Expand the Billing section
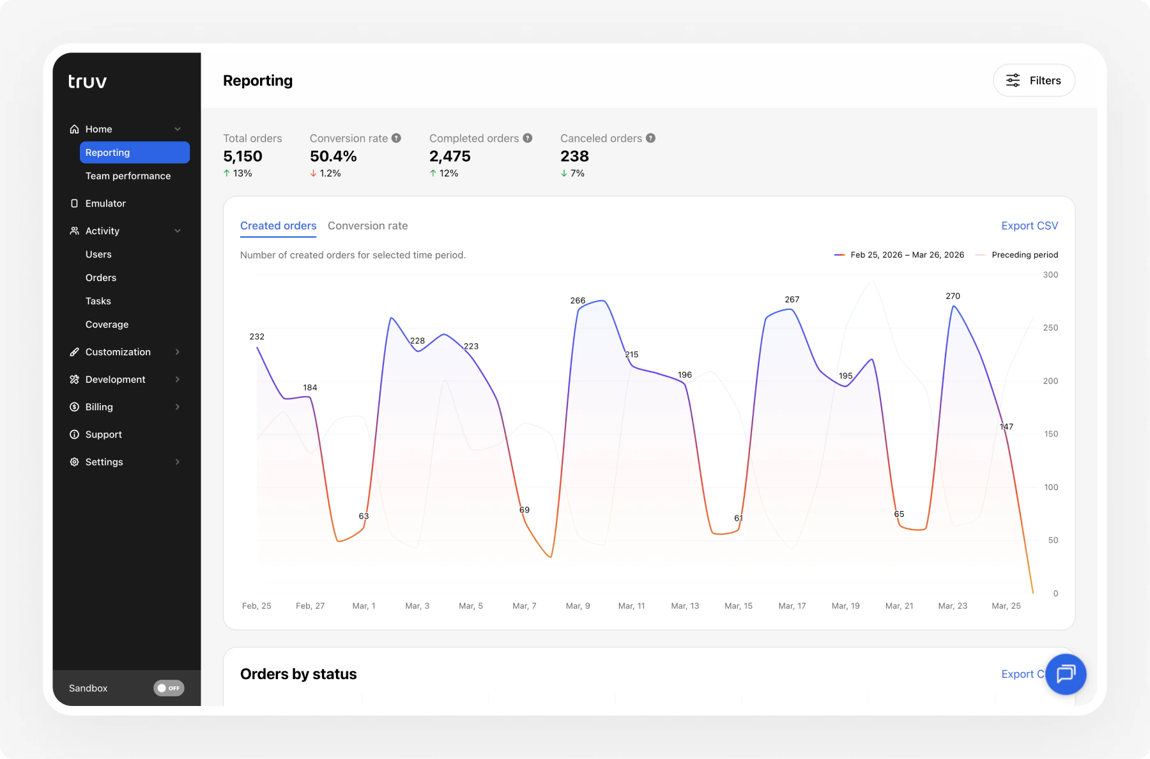This screenshot has height=759, width=1150. coord(178,406)
